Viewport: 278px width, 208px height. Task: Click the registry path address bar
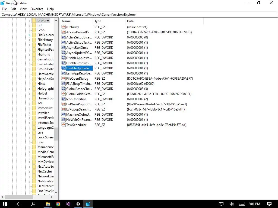(139, 15)
